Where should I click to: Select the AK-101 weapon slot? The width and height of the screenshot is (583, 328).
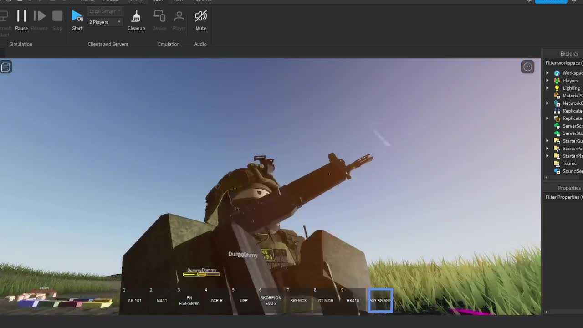[x=134, y=300]
